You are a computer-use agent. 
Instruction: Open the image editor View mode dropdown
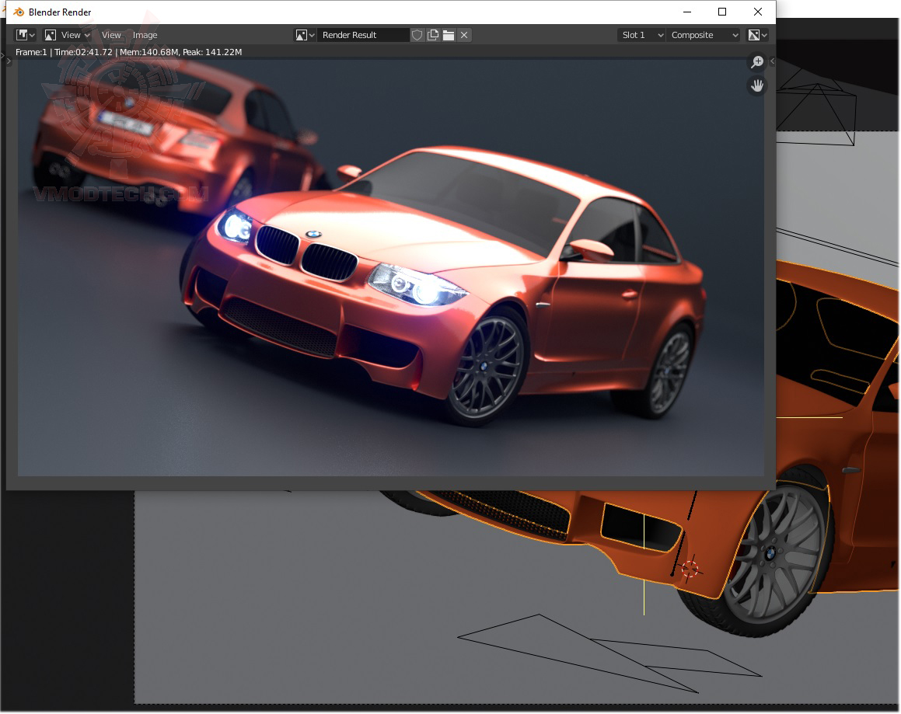[68, 35]
